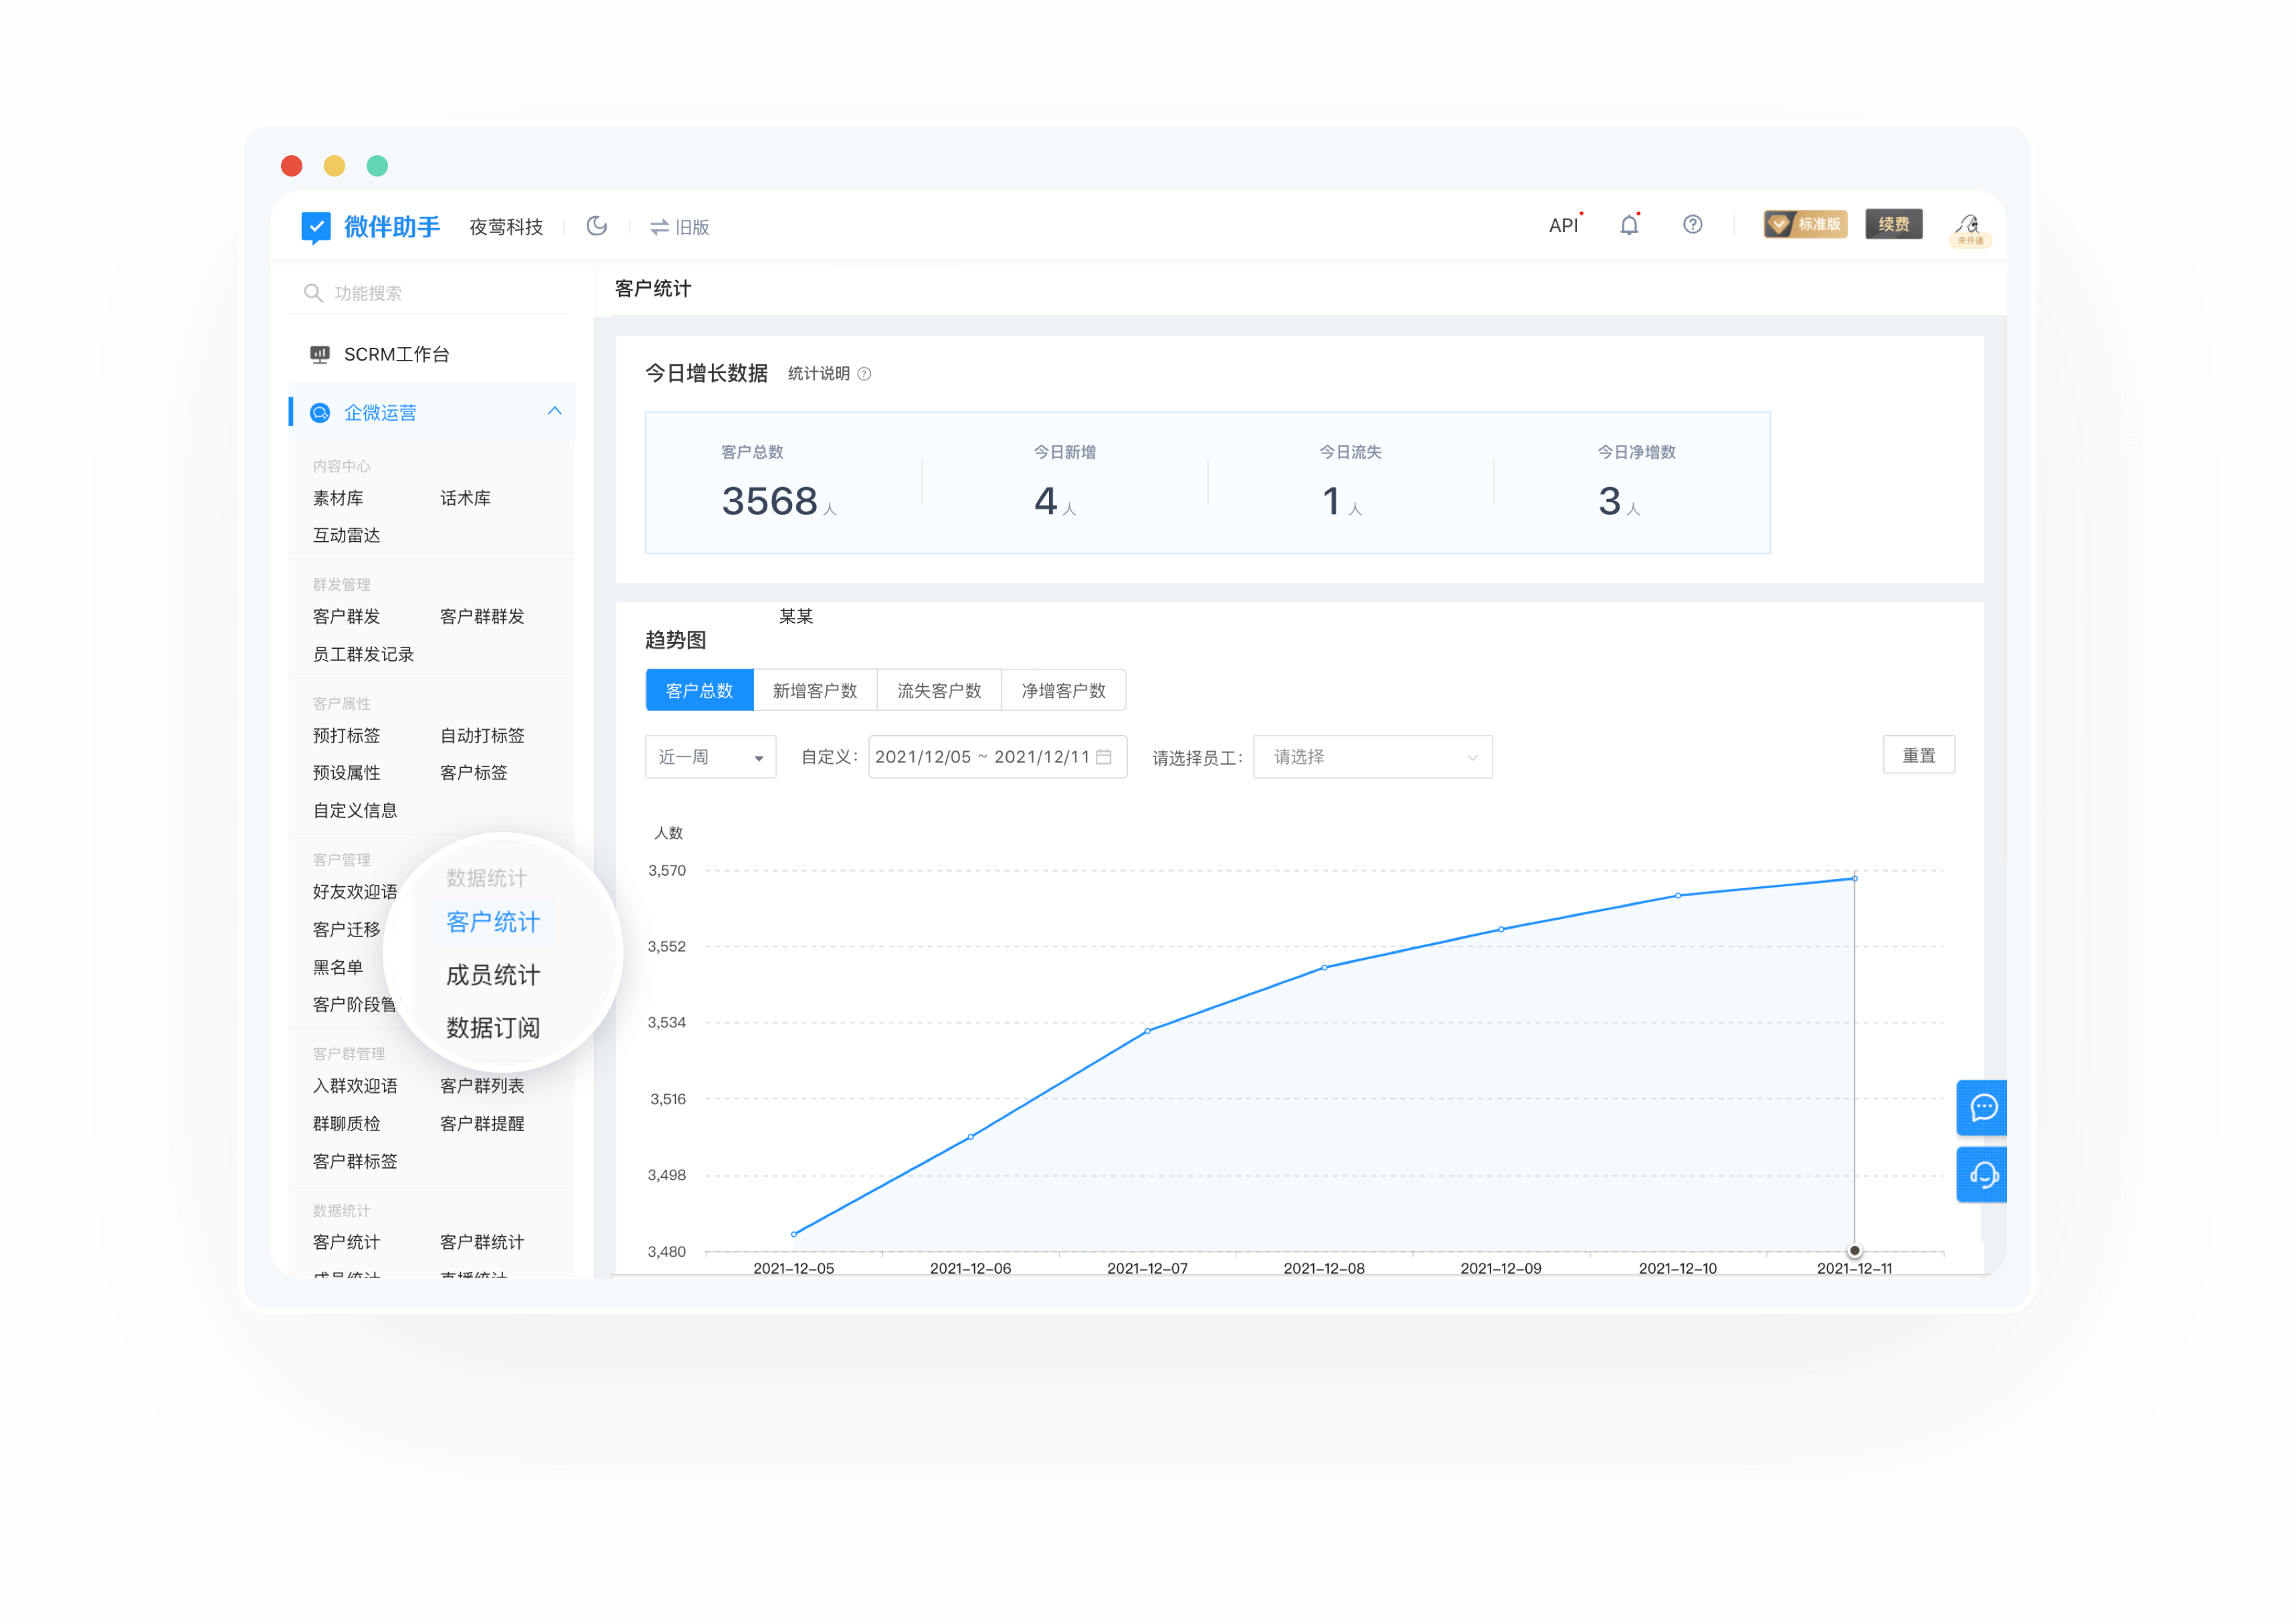Open 互动雷达 menu item

[x=346, y=535]
